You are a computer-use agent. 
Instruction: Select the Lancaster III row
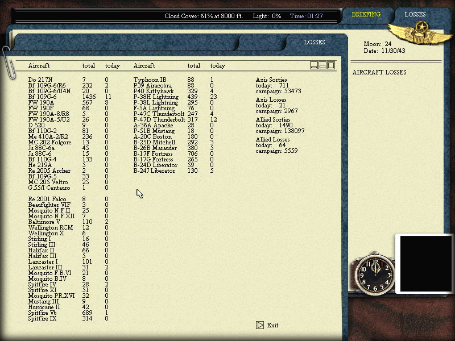[68, 267]
